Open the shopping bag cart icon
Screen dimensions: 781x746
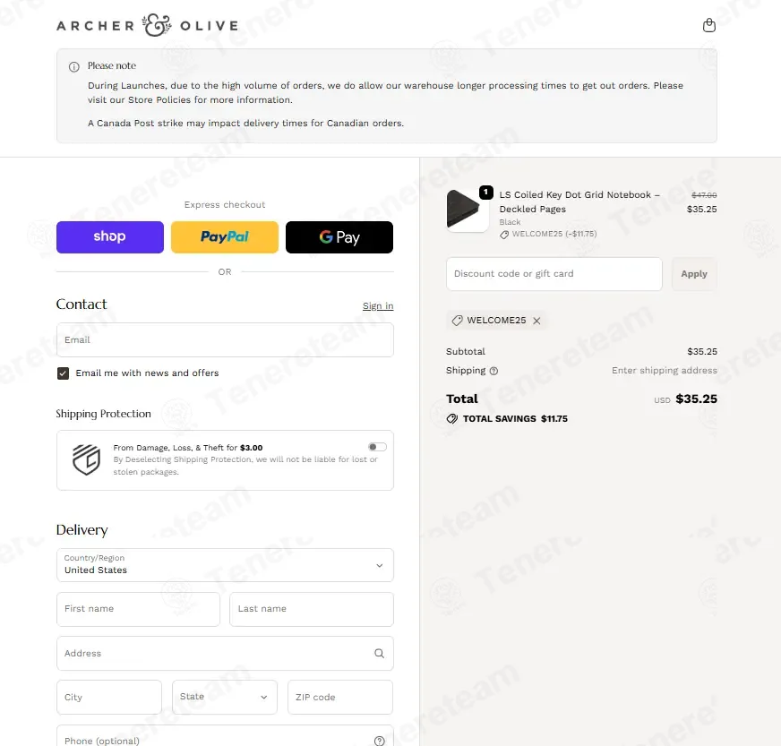pos(709,26)
